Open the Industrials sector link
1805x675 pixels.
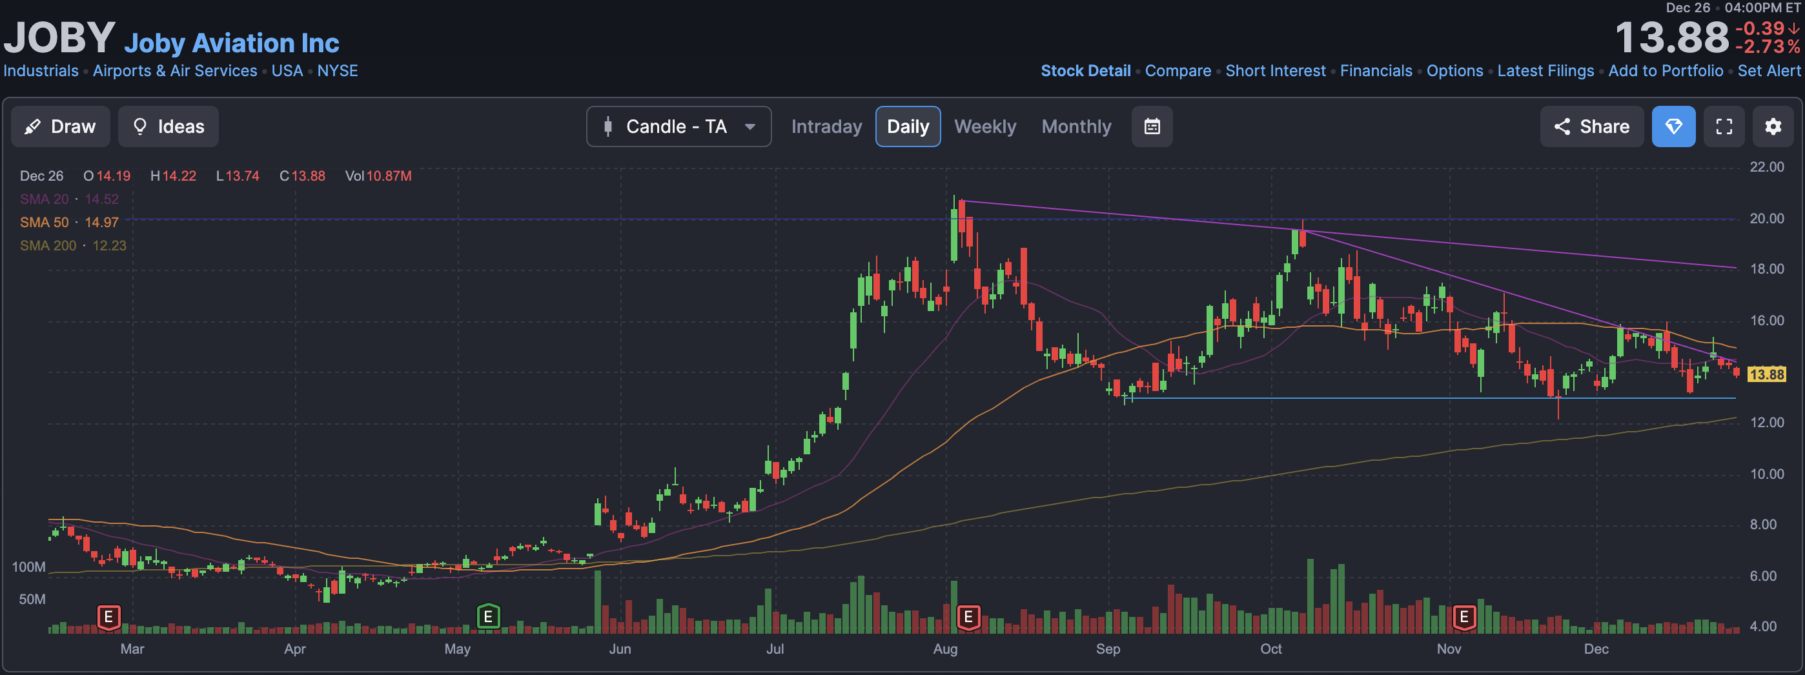(41, 71)
